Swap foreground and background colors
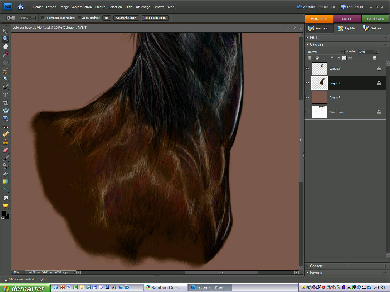 (8, 212)
